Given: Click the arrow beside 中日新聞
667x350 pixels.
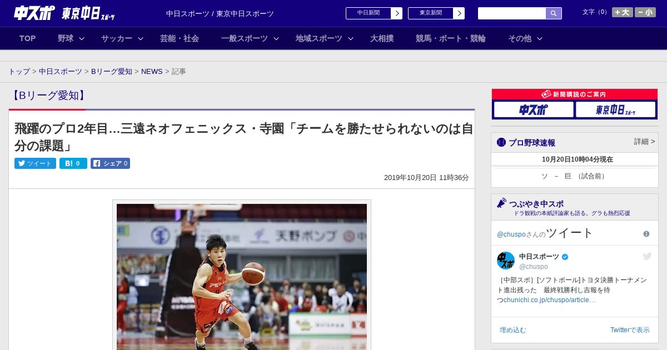Looking at the screenshot, I should (397, 13).
